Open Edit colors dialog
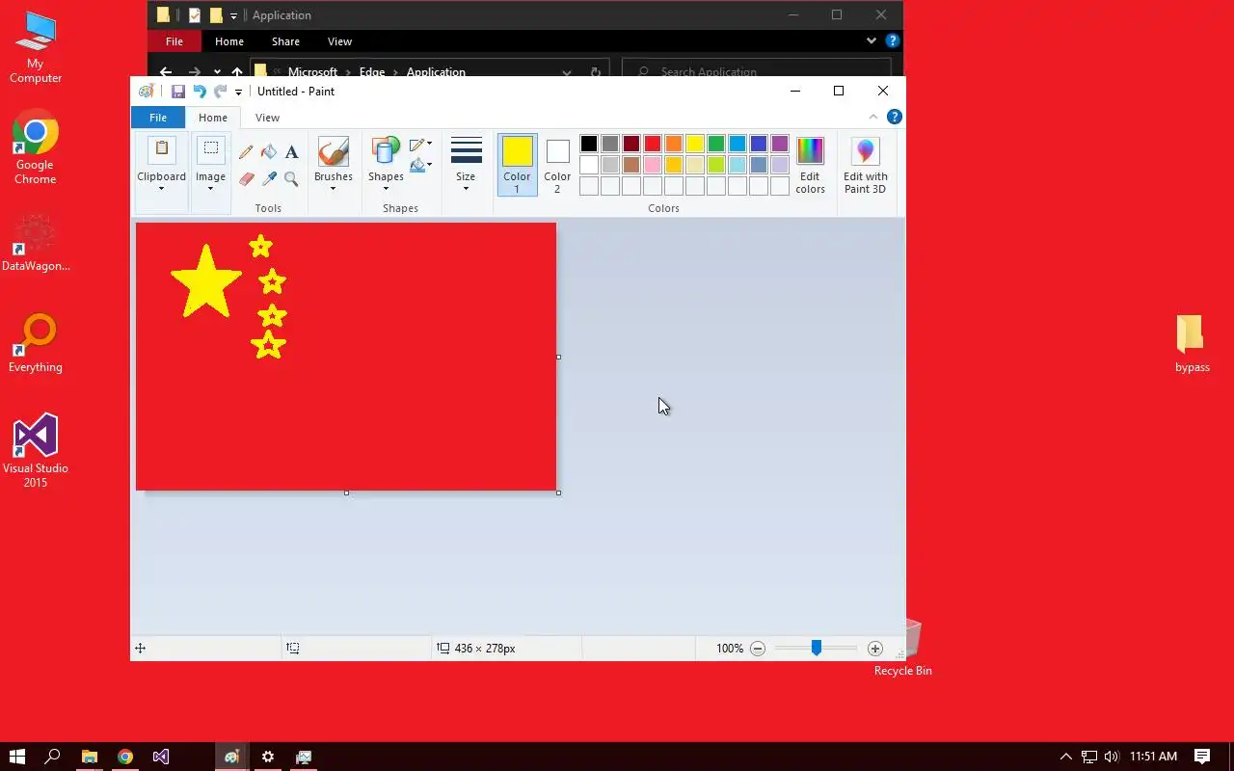 click(x=810, y=166)
